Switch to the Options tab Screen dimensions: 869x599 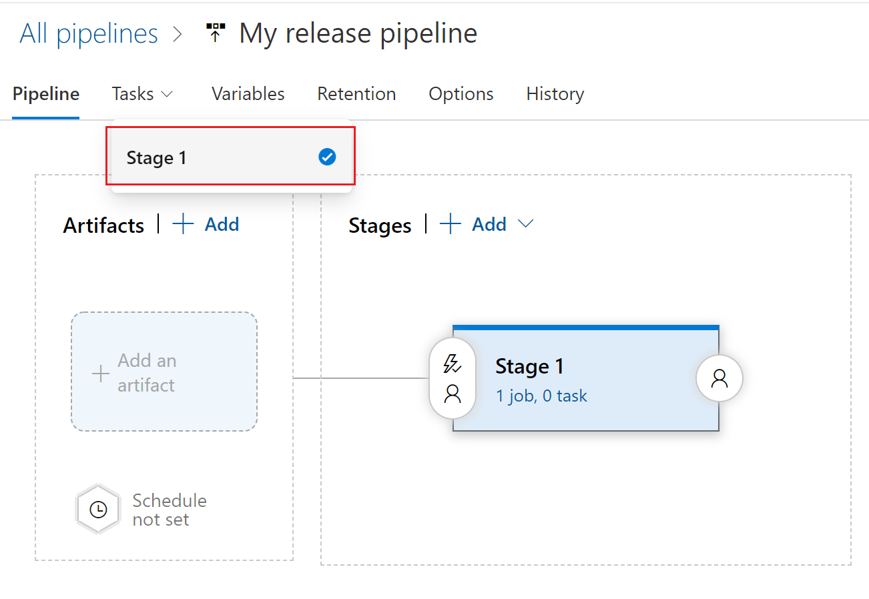click(x=461, y=94)
